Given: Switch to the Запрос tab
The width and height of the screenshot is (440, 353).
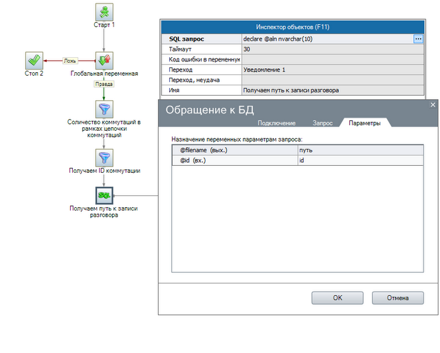Looking at the screenshot, I should pos(322,122).
